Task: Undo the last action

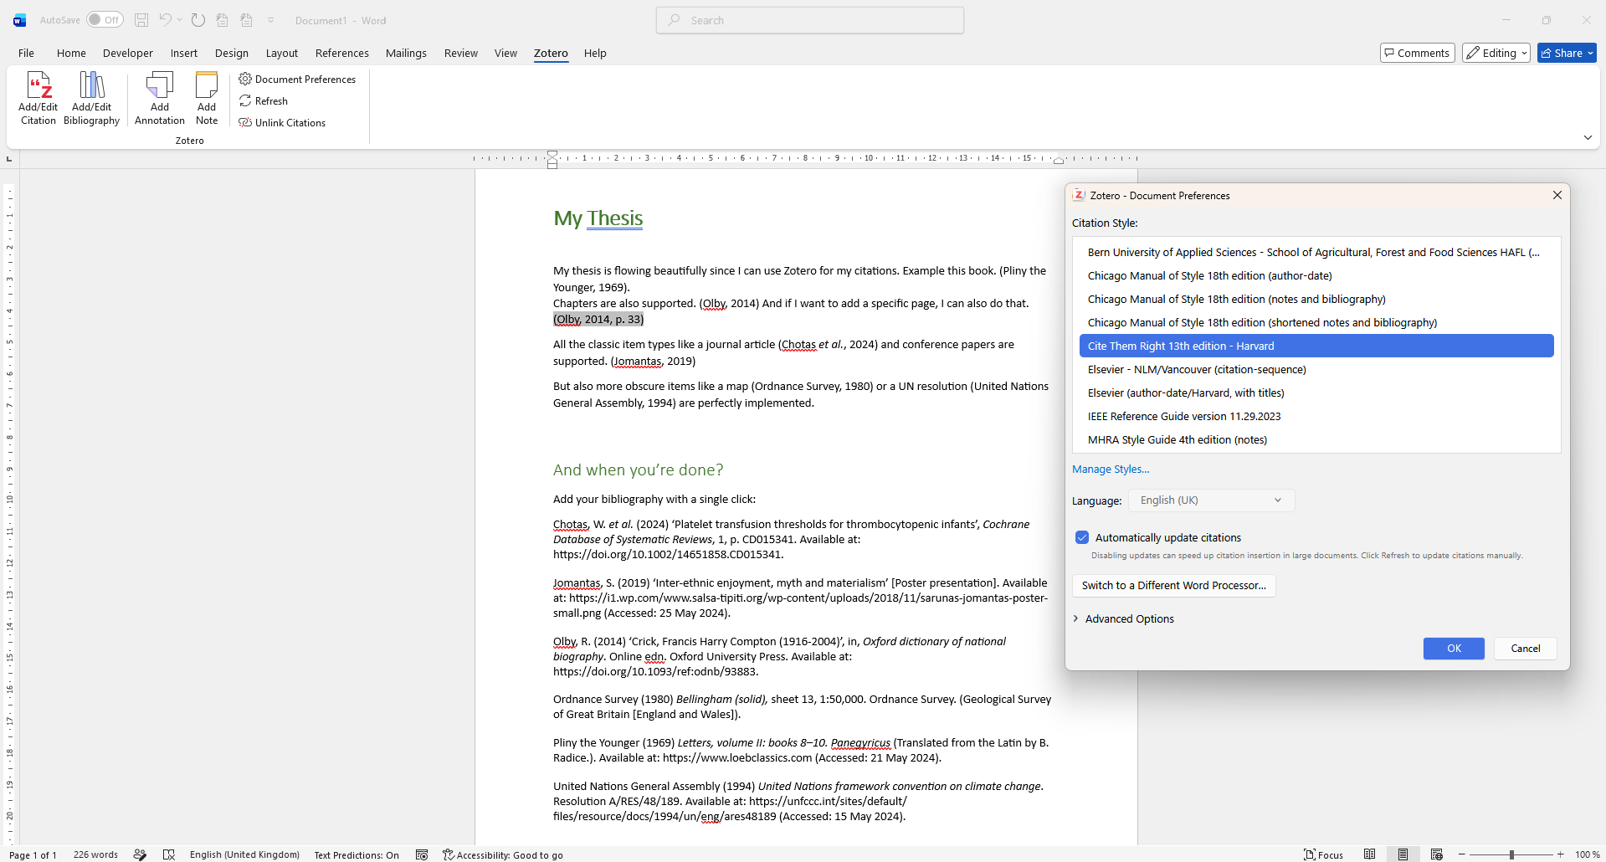Action: pos(166,20)
